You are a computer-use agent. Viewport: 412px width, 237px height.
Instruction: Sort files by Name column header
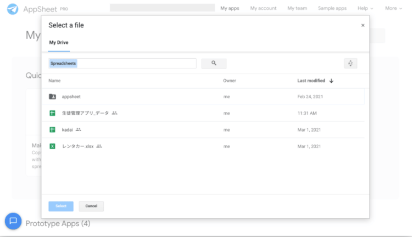(x=54, y=81)
